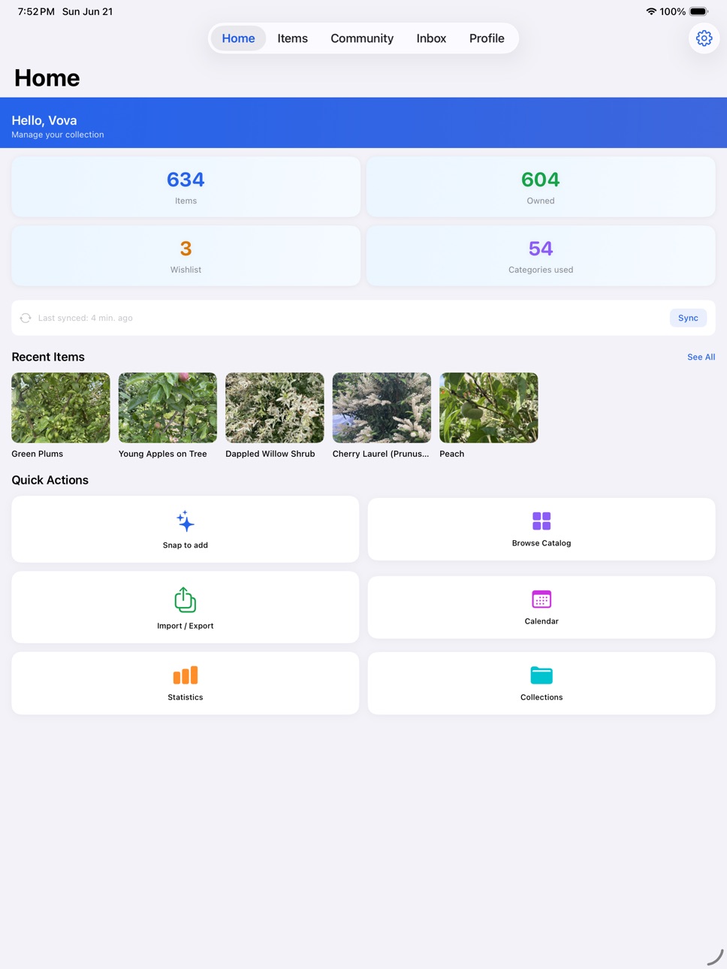The width and height of the screenshot is (727, 969).
Task: Switch to the Home tab
Action: 238,38
